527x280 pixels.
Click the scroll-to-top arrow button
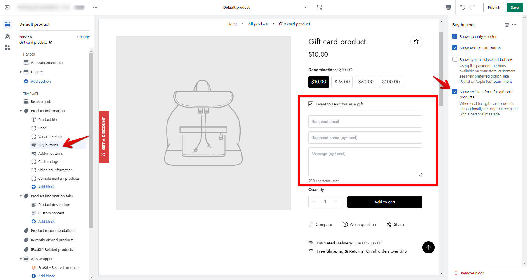[x=428, y=247]
